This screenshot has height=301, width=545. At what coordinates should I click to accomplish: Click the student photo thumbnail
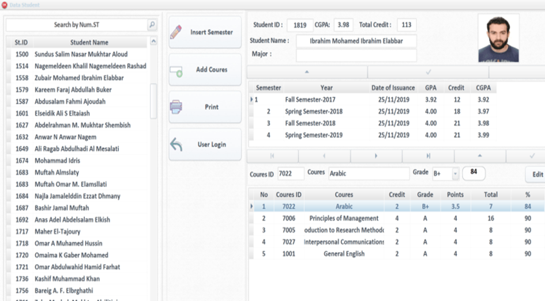[498, 38]
